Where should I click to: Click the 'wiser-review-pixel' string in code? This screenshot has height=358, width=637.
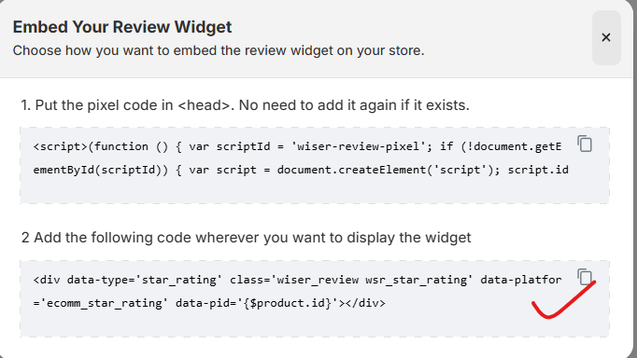pos(359,146)
